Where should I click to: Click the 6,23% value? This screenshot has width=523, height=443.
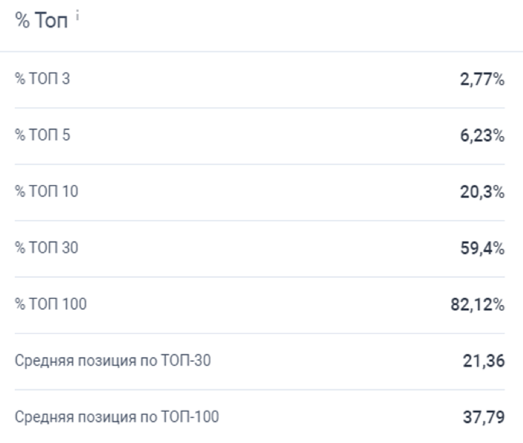pos(482,137)
